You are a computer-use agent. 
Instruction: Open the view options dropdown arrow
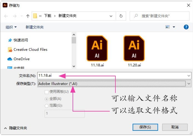point(174,27)
